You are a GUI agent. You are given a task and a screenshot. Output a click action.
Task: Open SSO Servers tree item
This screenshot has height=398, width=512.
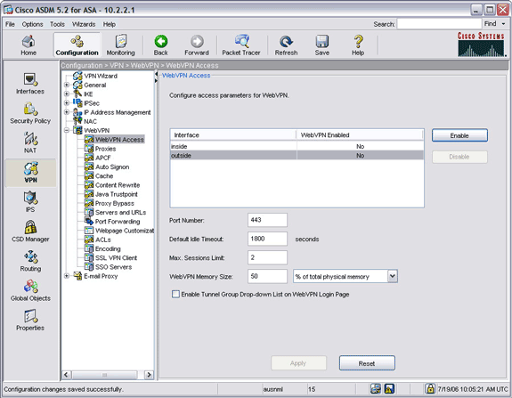113,267
